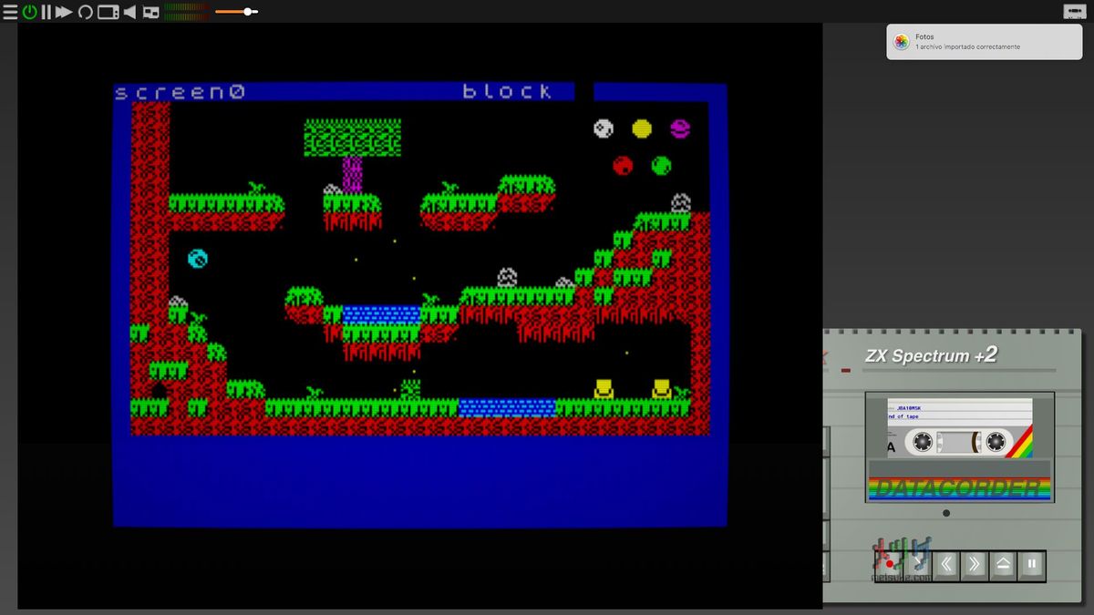The height and width of the screenshot is (615, 1094).
Task: Adjust the orange volume slider
Action: [x=249, y=12]
